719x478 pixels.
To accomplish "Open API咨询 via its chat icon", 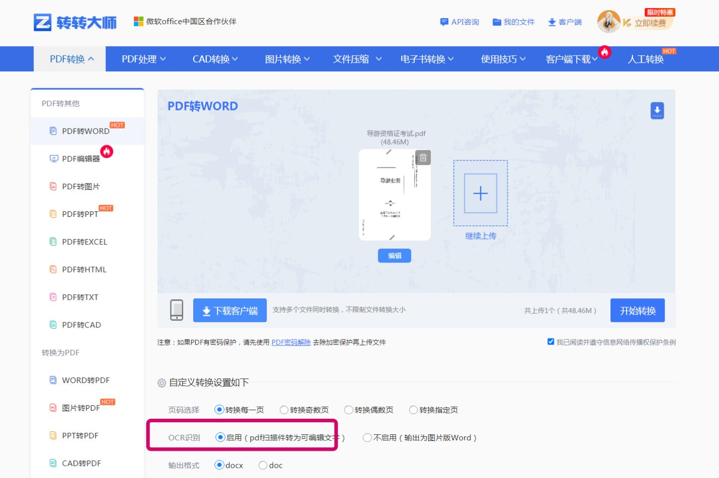I will coord(444,22).
